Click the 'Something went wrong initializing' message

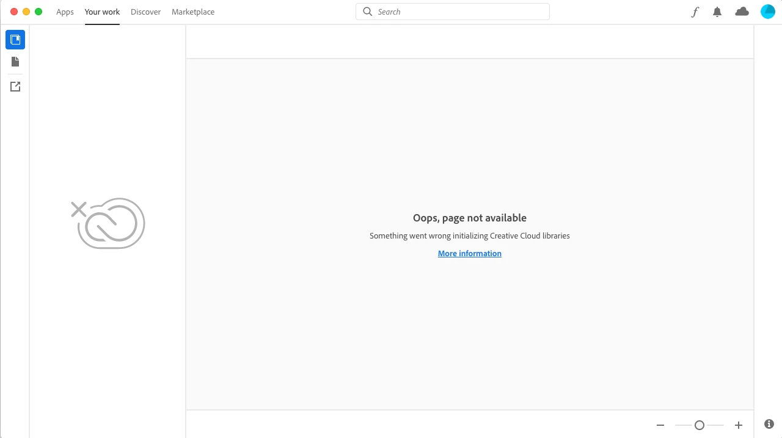[x=470, y=235]
